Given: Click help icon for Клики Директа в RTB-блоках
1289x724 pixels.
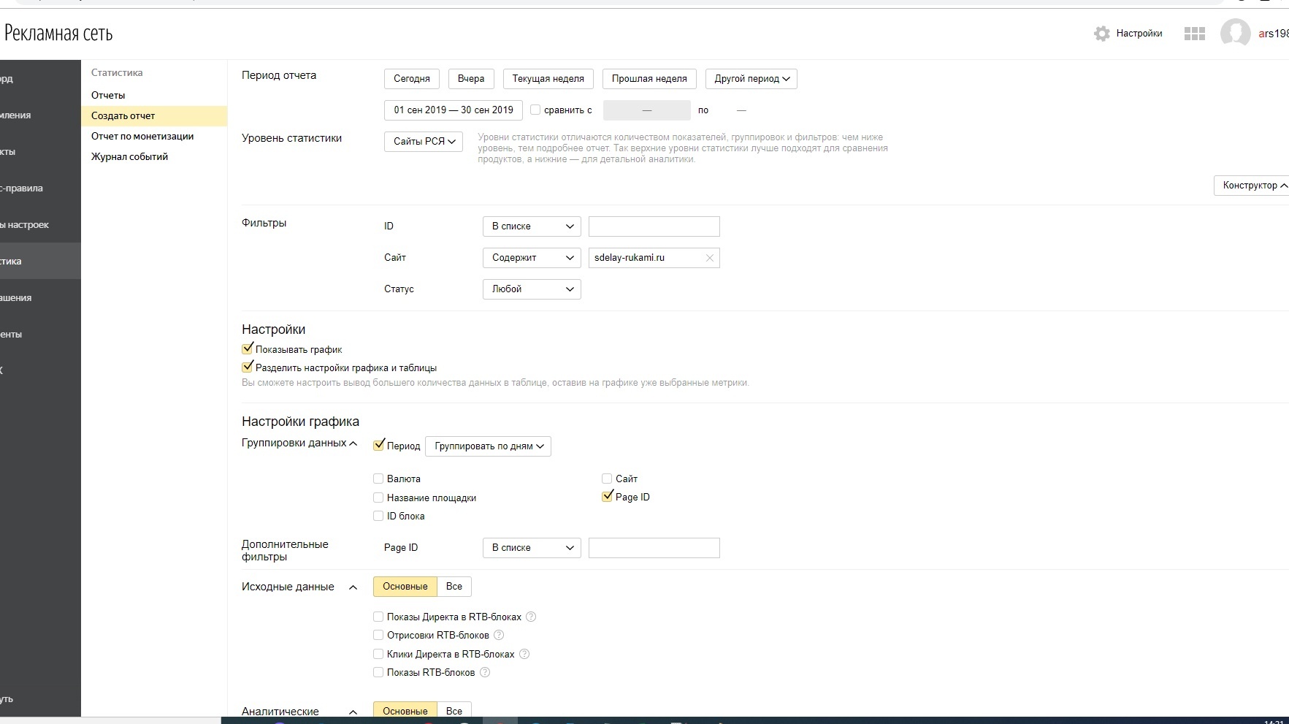Looking at the screenshot, I should pos(524,654).
